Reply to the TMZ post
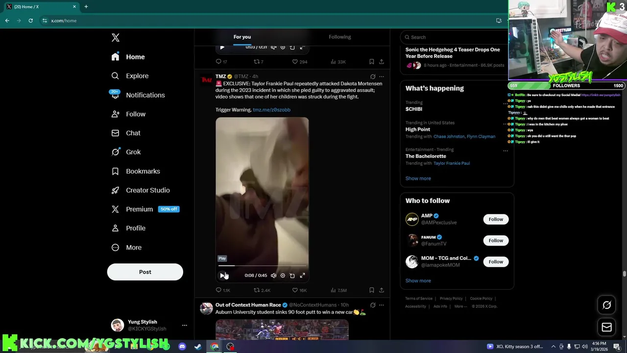Screen dimensions: 627x353 223,290
